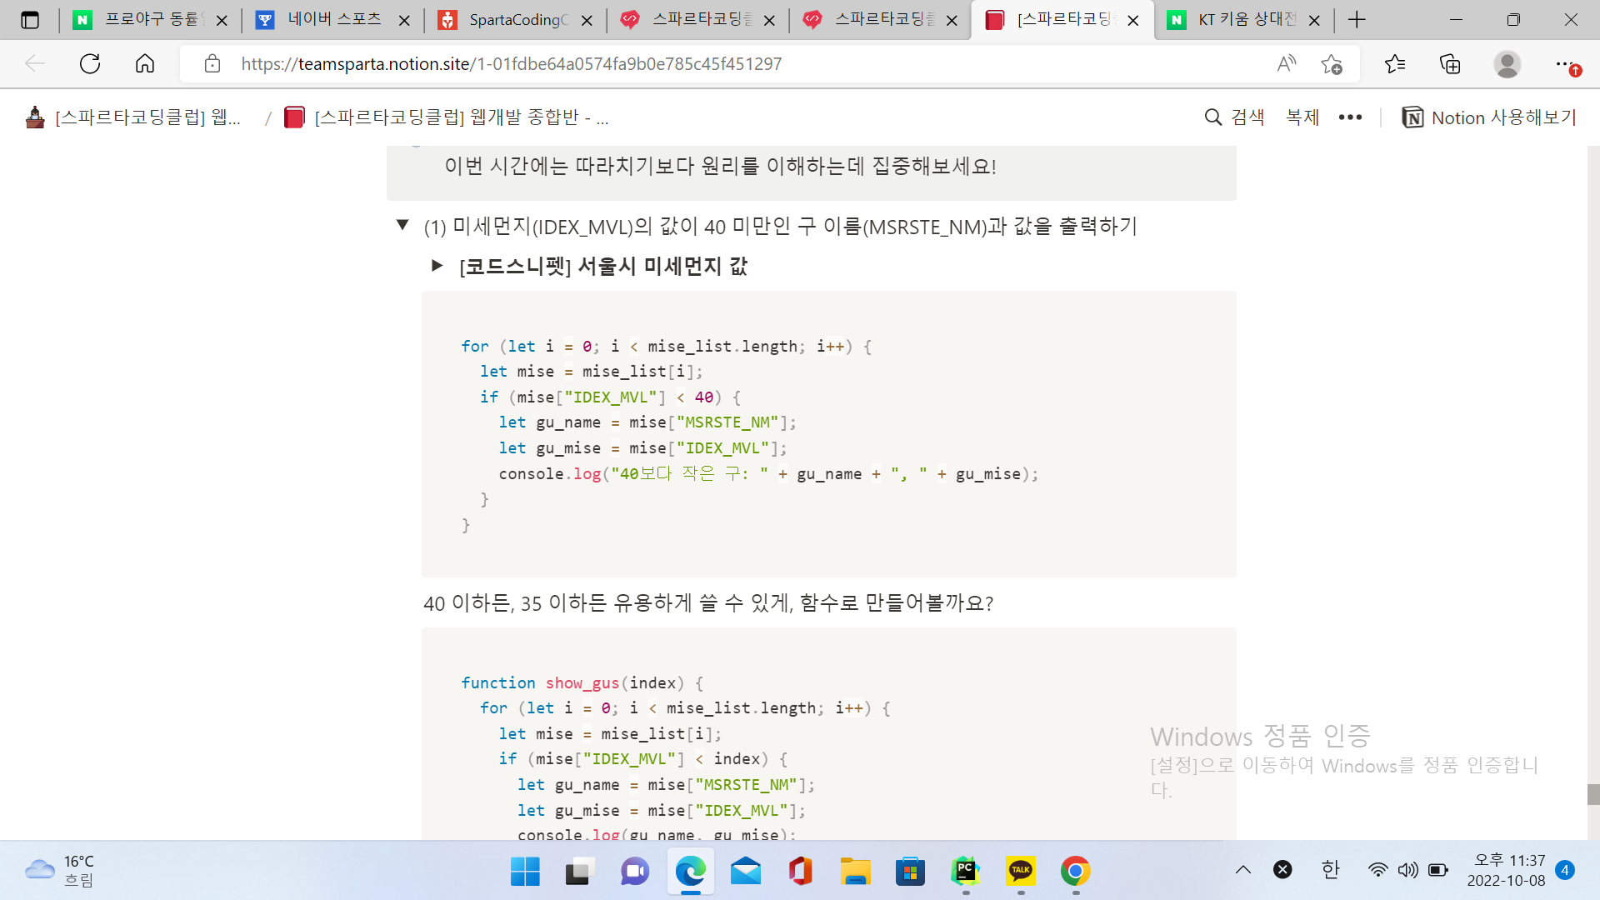The height and width of the screenshot is (900, 1600).
Task: Open Microsoft Office from taskbar
Action: pyautogui.click(x=800, y=872)
